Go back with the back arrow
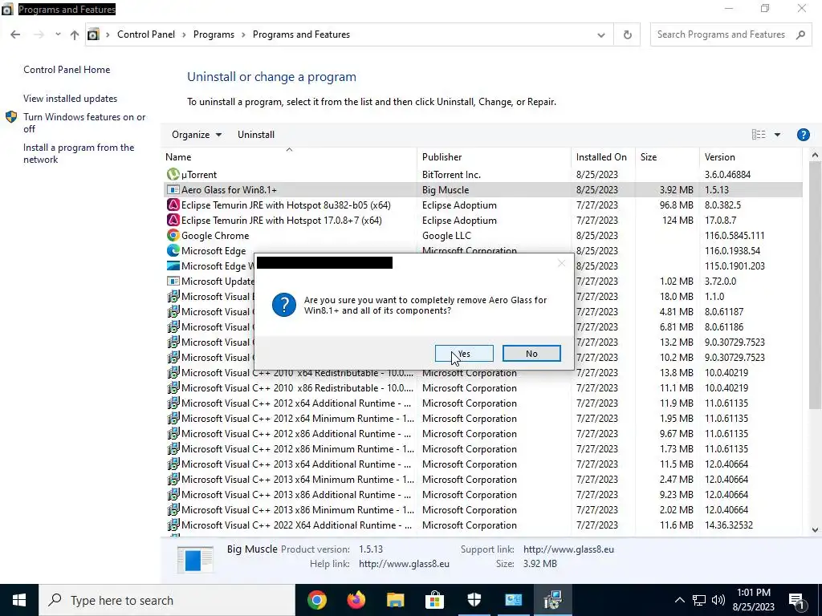Image resolution: width=822 pixels, height=616 pixels. click(x=15, y=34)
